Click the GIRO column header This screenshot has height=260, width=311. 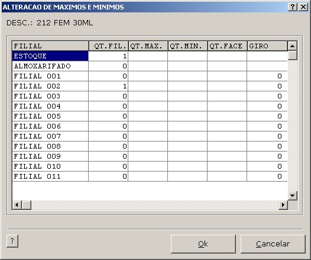267,46
